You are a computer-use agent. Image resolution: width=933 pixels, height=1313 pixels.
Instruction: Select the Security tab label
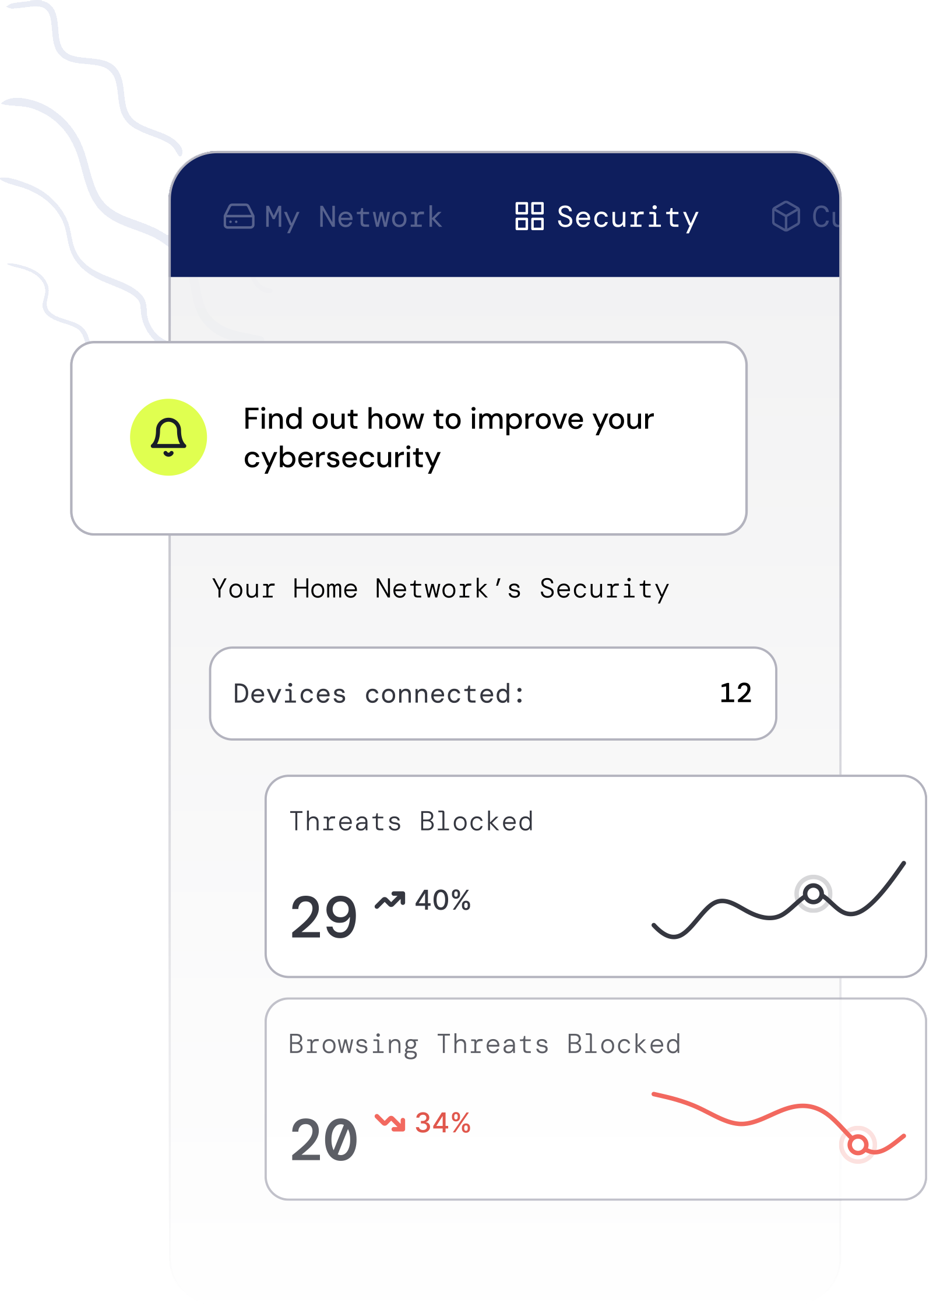[628, 217]
